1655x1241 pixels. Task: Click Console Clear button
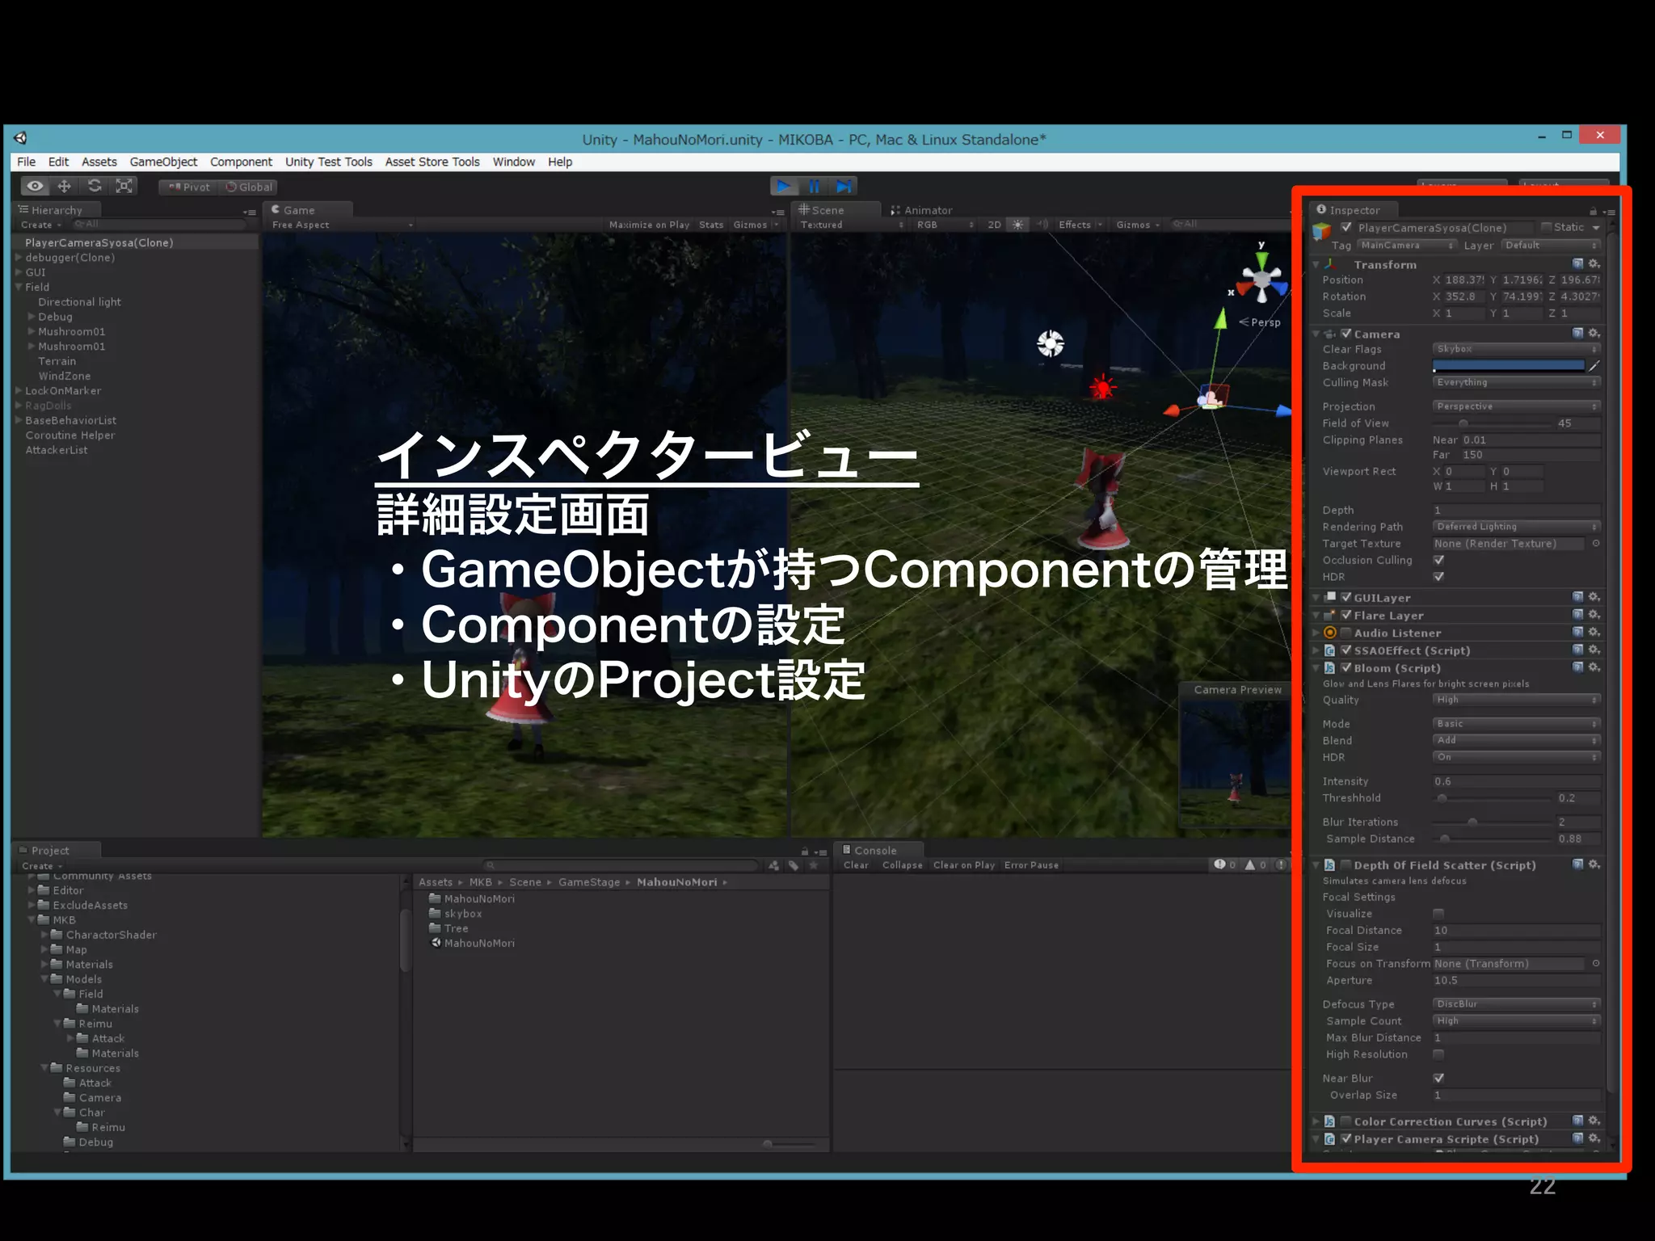(x=856, y=864)
